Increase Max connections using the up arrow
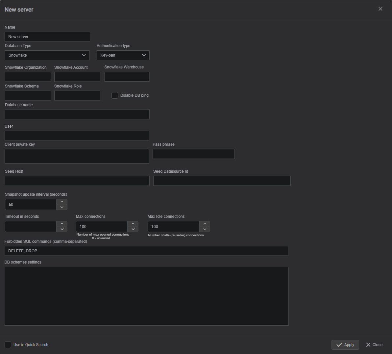392x354 pixels. [x=133, y=223]
